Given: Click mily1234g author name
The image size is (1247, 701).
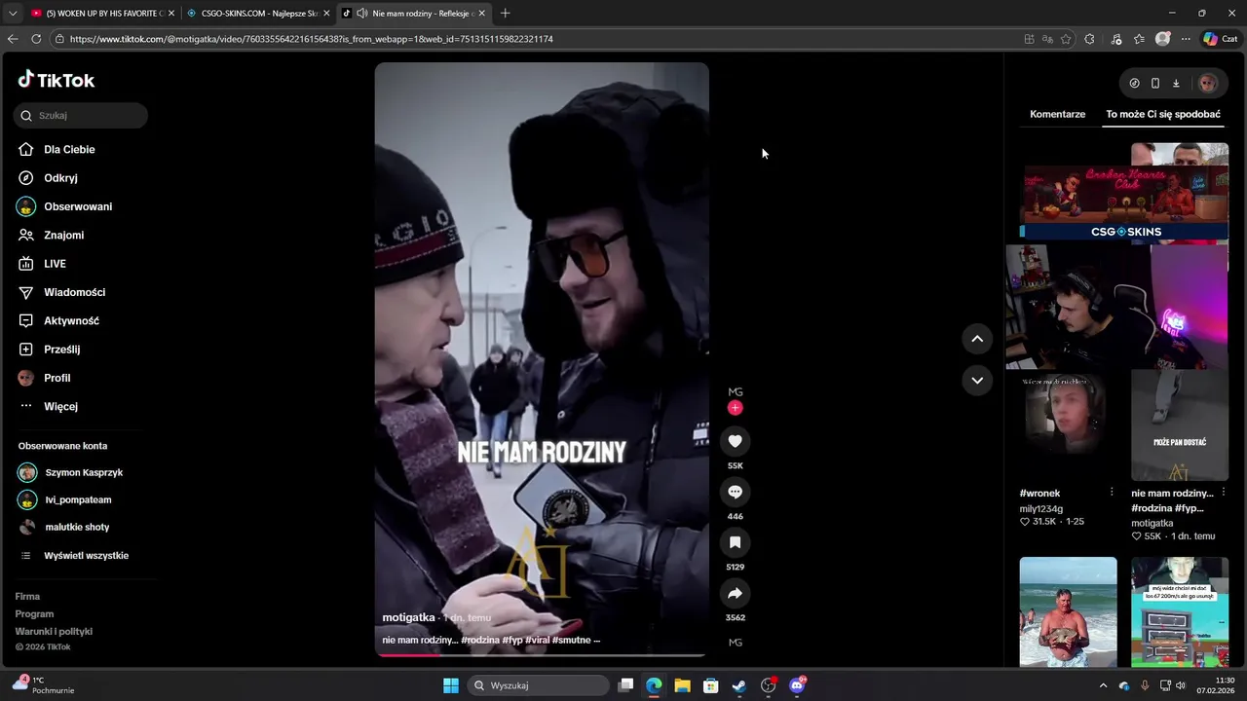Looking at the screenshot, I should point(1041,508).
